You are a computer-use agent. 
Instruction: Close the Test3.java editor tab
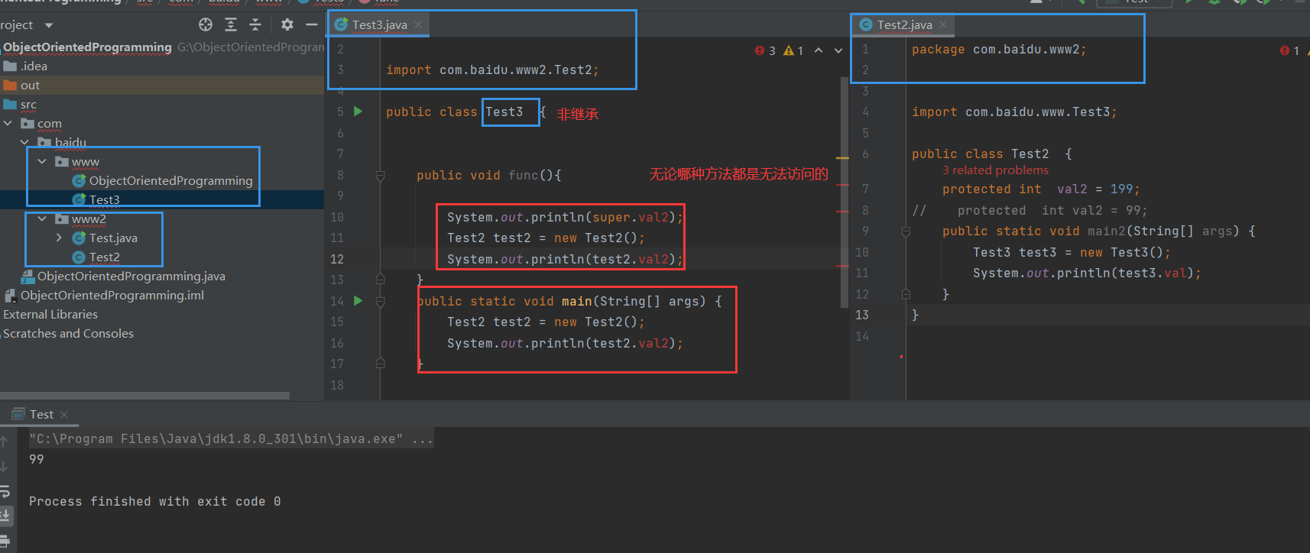418,24
